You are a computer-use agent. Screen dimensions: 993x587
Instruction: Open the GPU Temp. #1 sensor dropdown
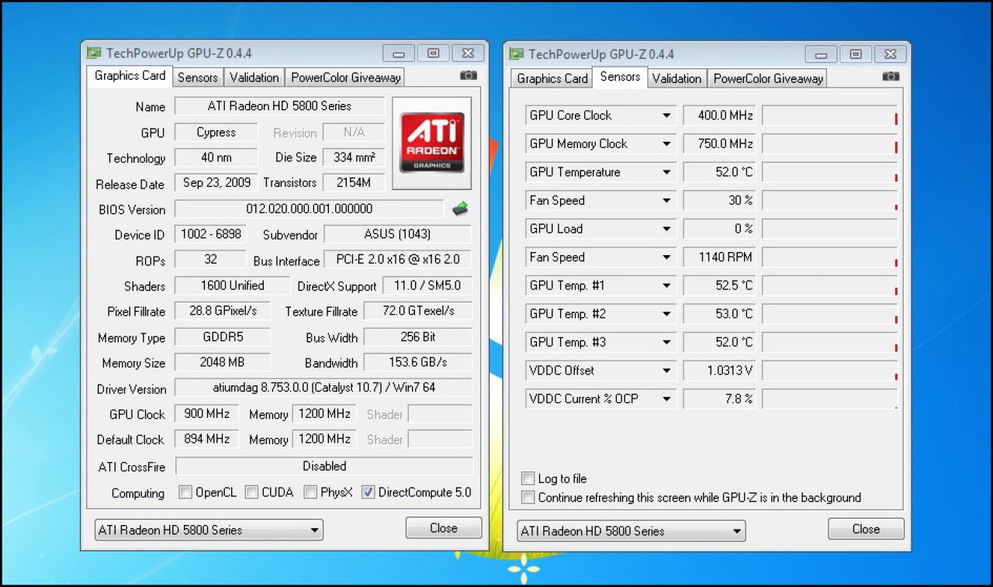(666, 285)
